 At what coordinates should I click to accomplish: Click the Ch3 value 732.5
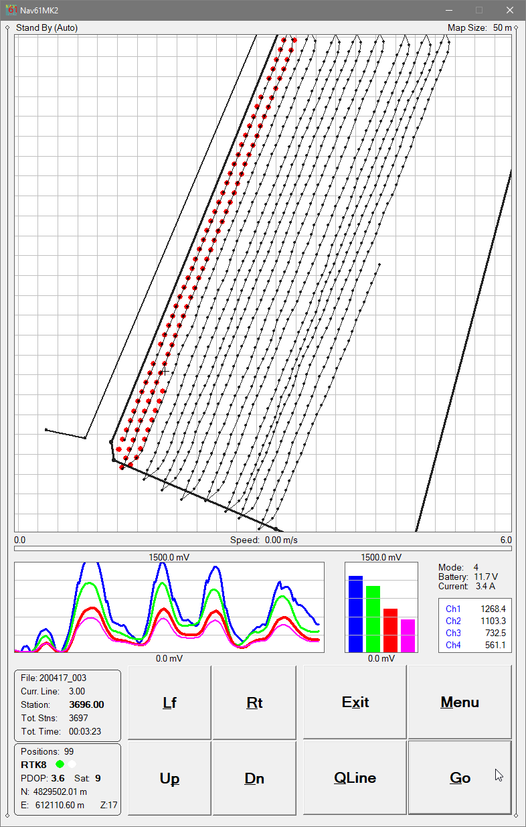(x=495, y=633)
